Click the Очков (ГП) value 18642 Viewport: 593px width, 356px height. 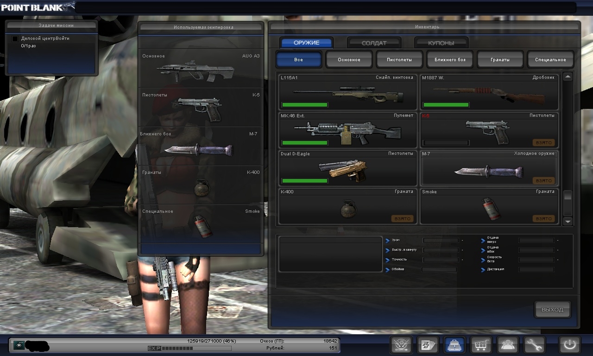click(x=330, y=341)
